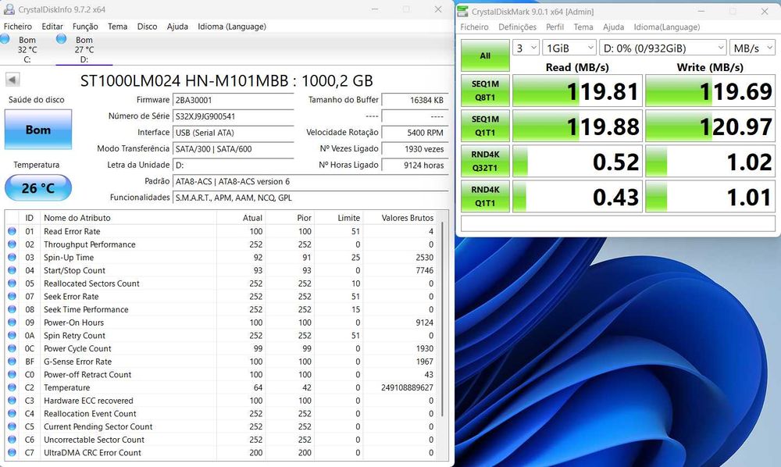The height and width of the screenshot is (467, 781).
Task: Click the status circle icon for G-Sense Error Rate
Action: pos(12,361)
